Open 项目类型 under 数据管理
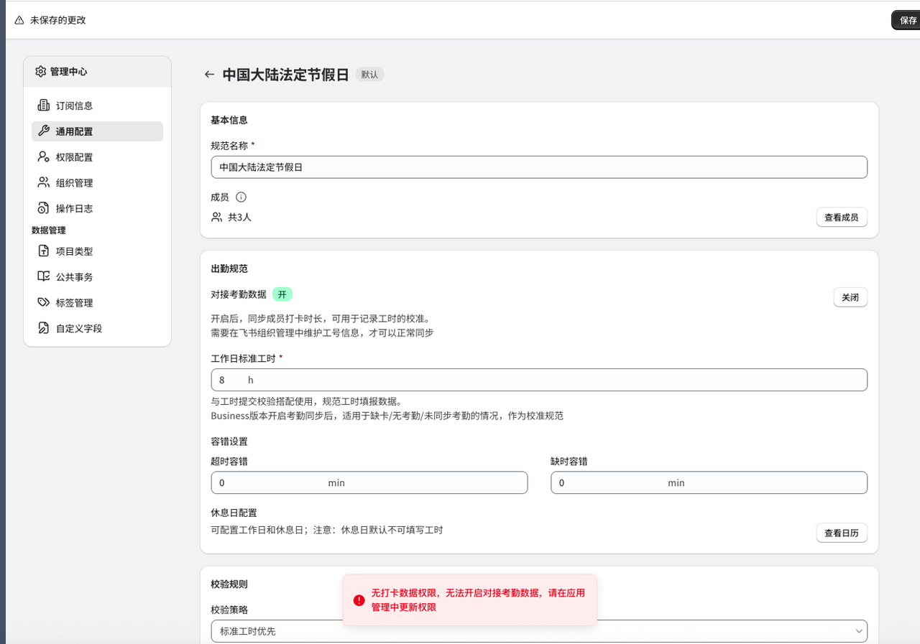920x644 pixels. [74, 251]
